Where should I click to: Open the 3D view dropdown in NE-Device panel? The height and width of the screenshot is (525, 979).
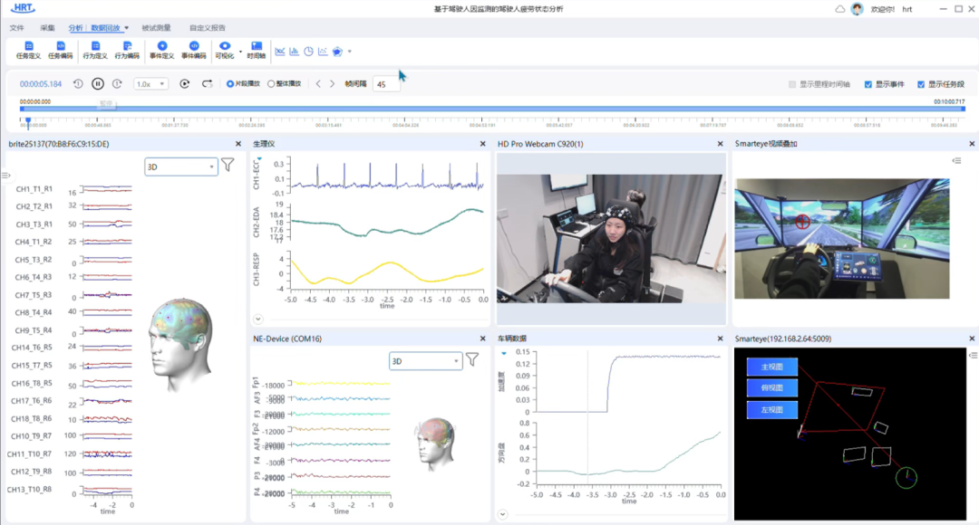tap(426, 361)
